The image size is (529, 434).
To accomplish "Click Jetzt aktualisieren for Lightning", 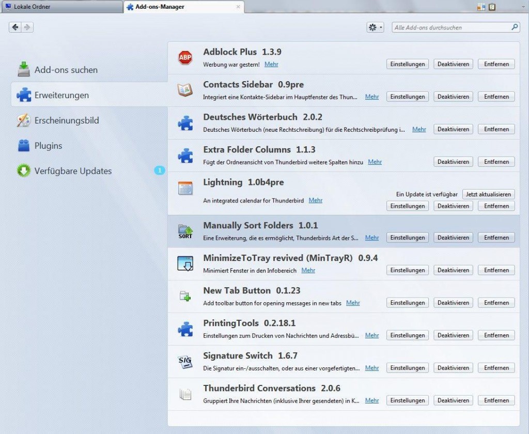I will [488, 194].
